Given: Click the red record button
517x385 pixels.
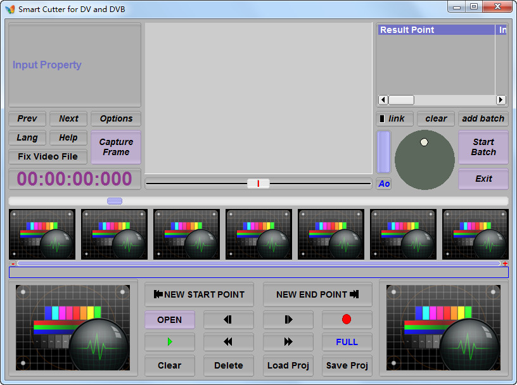Looking at the screenshot, I should tap(347, 320).
